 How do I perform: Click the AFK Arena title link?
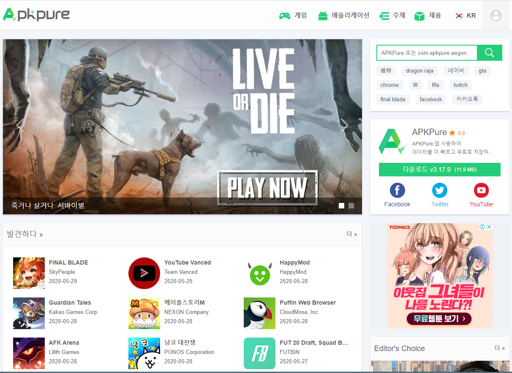click(x=64, y=343)
